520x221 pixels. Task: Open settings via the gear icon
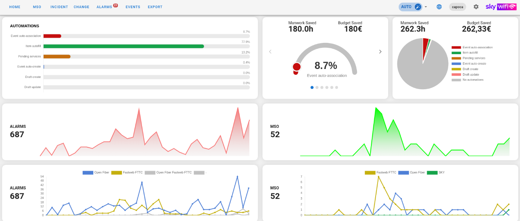476,7
